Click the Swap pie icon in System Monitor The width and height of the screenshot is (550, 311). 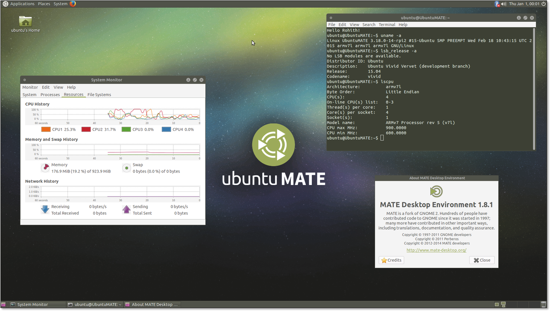coord(126,168)
